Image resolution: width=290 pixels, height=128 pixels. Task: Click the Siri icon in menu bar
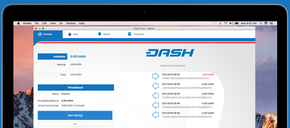click(266, 23)
